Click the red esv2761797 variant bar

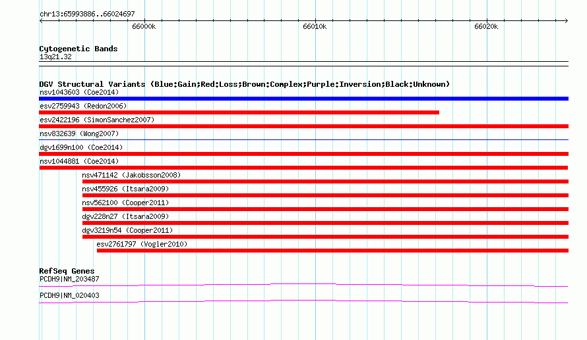pos(333,251)
